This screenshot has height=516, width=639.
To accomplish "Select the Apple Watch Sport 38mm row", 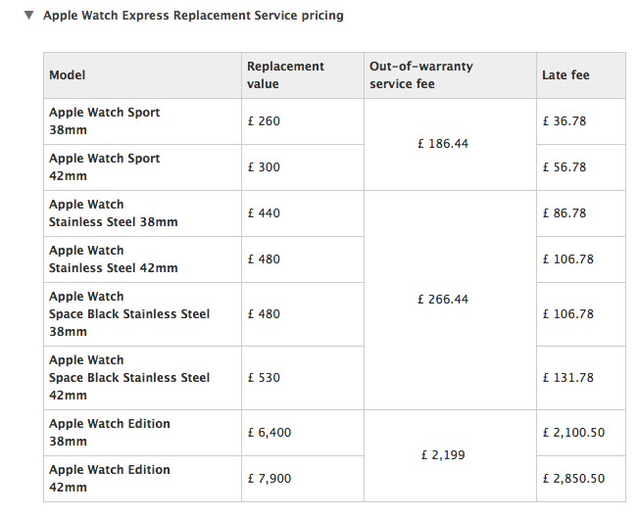I will click(105, 121).
